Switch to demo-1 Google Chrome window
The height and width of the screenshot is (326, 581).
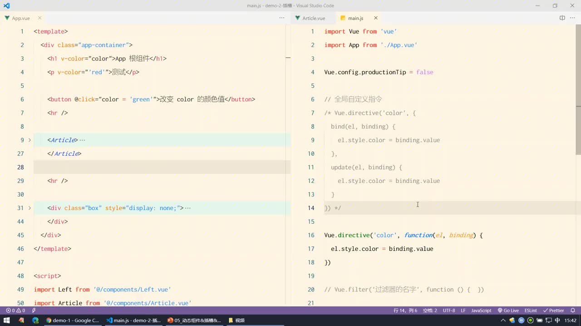pyautogui.click(x=72, y=320)
